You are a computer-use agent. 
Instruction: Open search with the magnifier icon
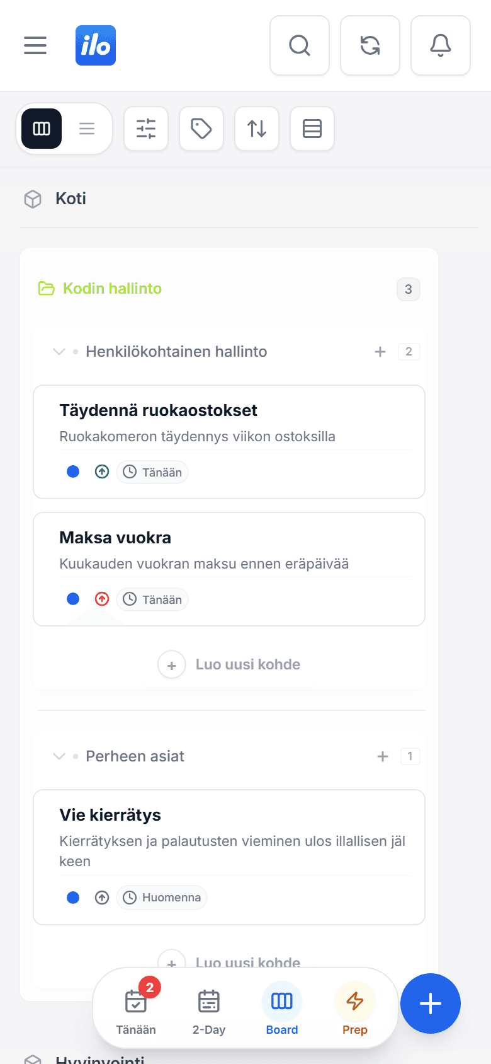(300, 45)
